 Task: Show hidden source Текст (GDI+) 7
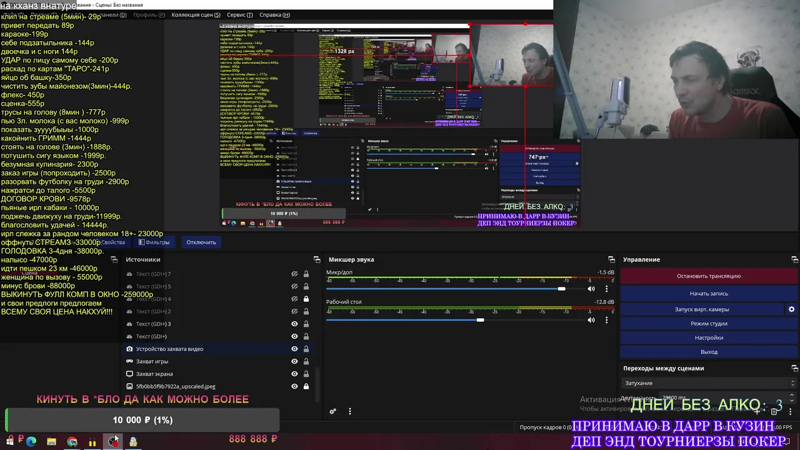pos(294,274)
